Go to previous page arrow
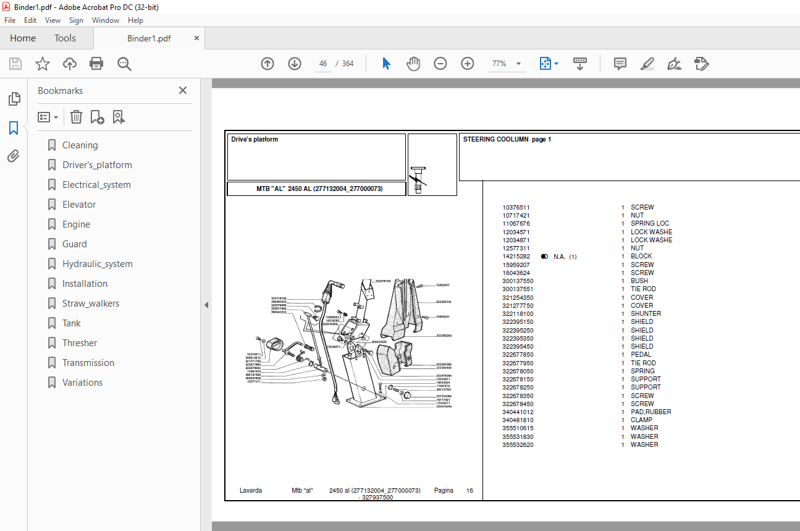The width and height of the screenshot is (800, 531). (267, 64)
